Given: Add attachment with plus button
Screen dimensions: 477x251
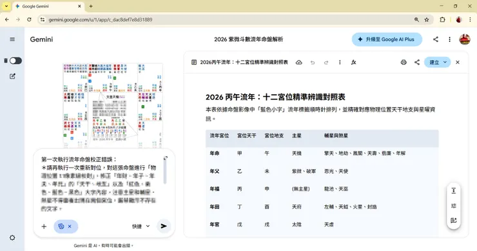Looking at the screenshot, I should 44,226.
